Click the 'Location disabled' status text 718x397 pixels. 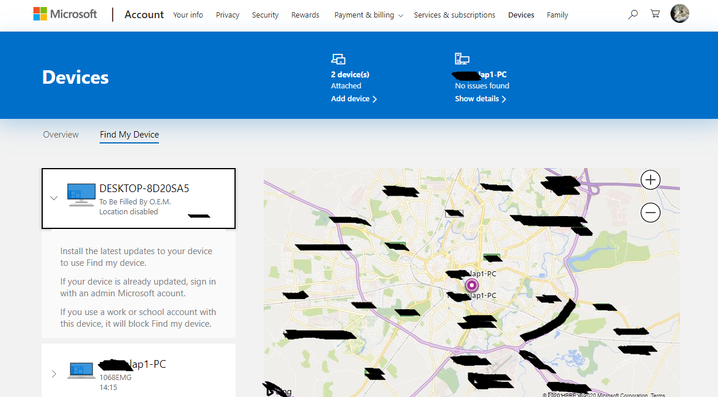(x=128, y=212)
